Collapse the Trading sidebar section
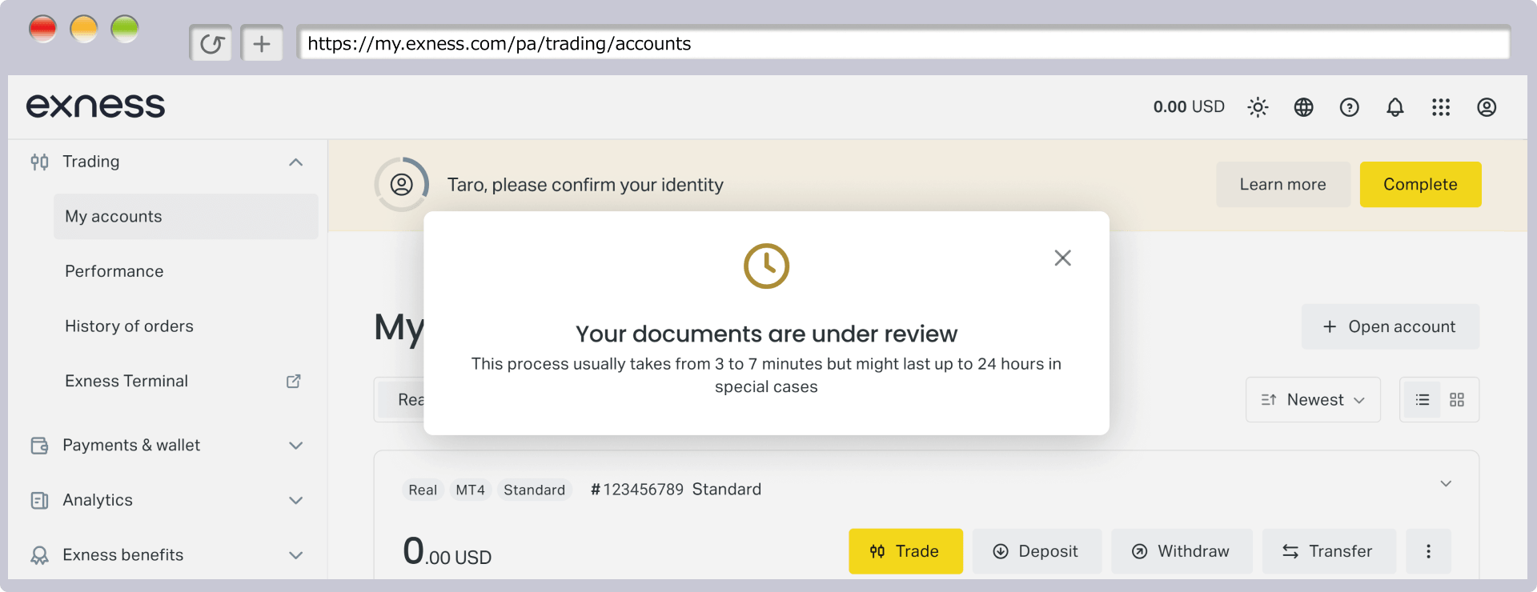 295,162
